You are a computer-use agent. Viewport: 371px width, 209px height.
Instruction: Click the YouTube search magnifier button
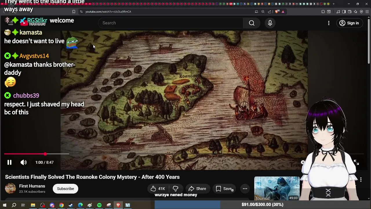pos(252,23)
